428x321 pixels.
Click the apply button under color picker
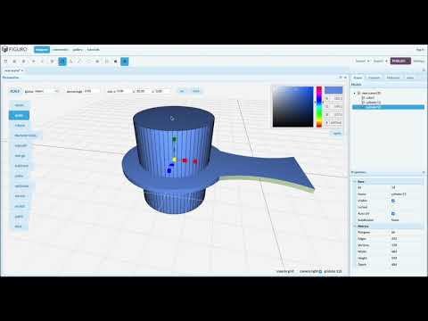tap(337, 133)
